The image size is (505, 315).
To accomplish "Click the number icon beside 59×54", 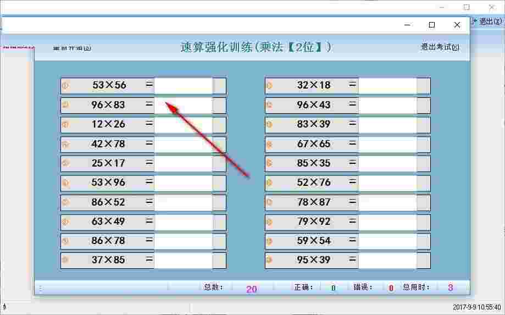I will [x=270, y=241].
